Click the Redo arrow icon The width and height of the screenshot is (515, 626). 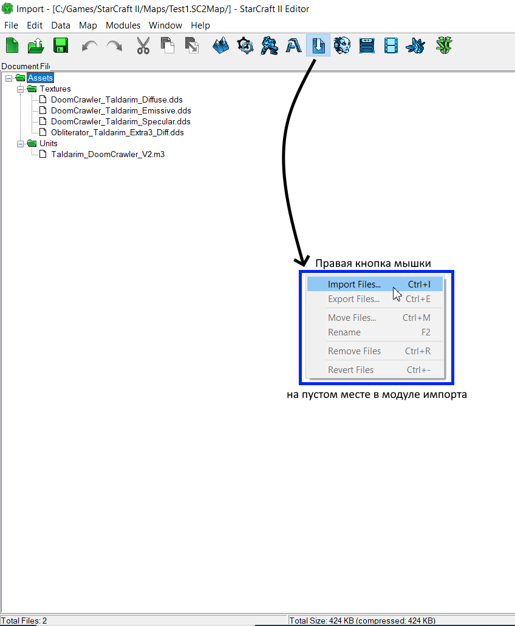[x=114, y=46]
